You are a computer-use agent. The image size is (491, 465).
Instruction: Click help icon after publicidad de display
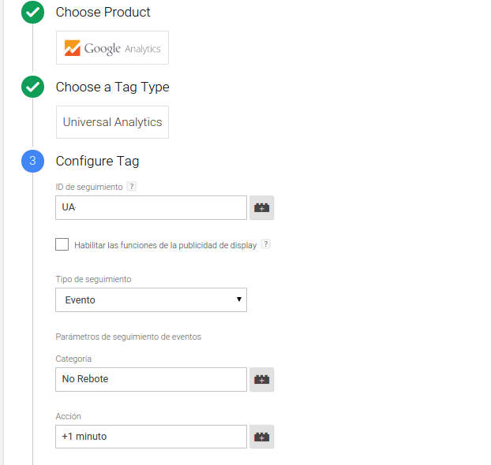click(x=266, y=244)
